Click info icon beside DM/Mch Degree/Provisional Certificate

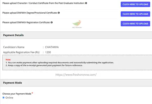point(59,13)
